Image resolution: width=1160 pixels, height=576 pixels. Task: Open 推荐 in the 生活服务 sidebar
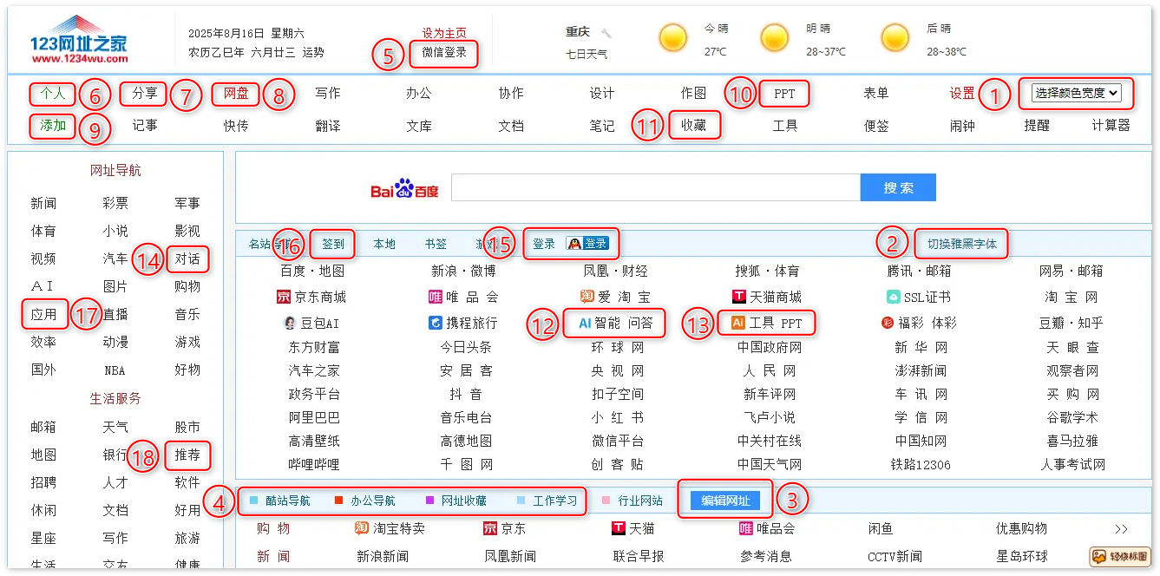187,455
